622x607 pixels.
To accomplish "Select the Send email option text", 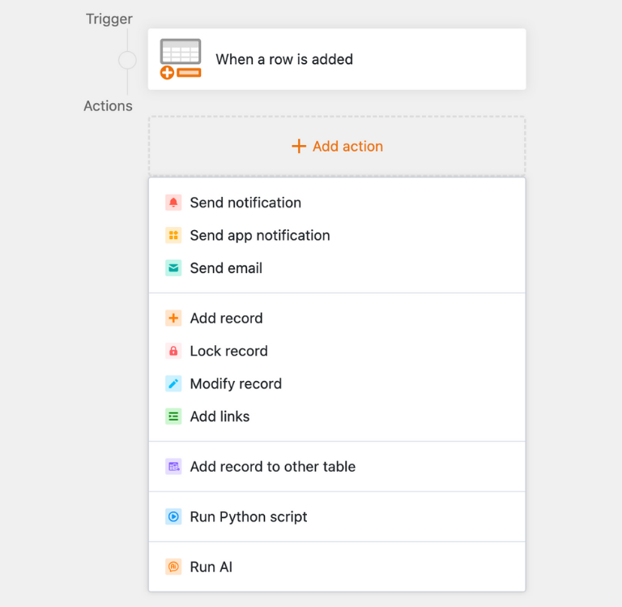I will point(226,268).
